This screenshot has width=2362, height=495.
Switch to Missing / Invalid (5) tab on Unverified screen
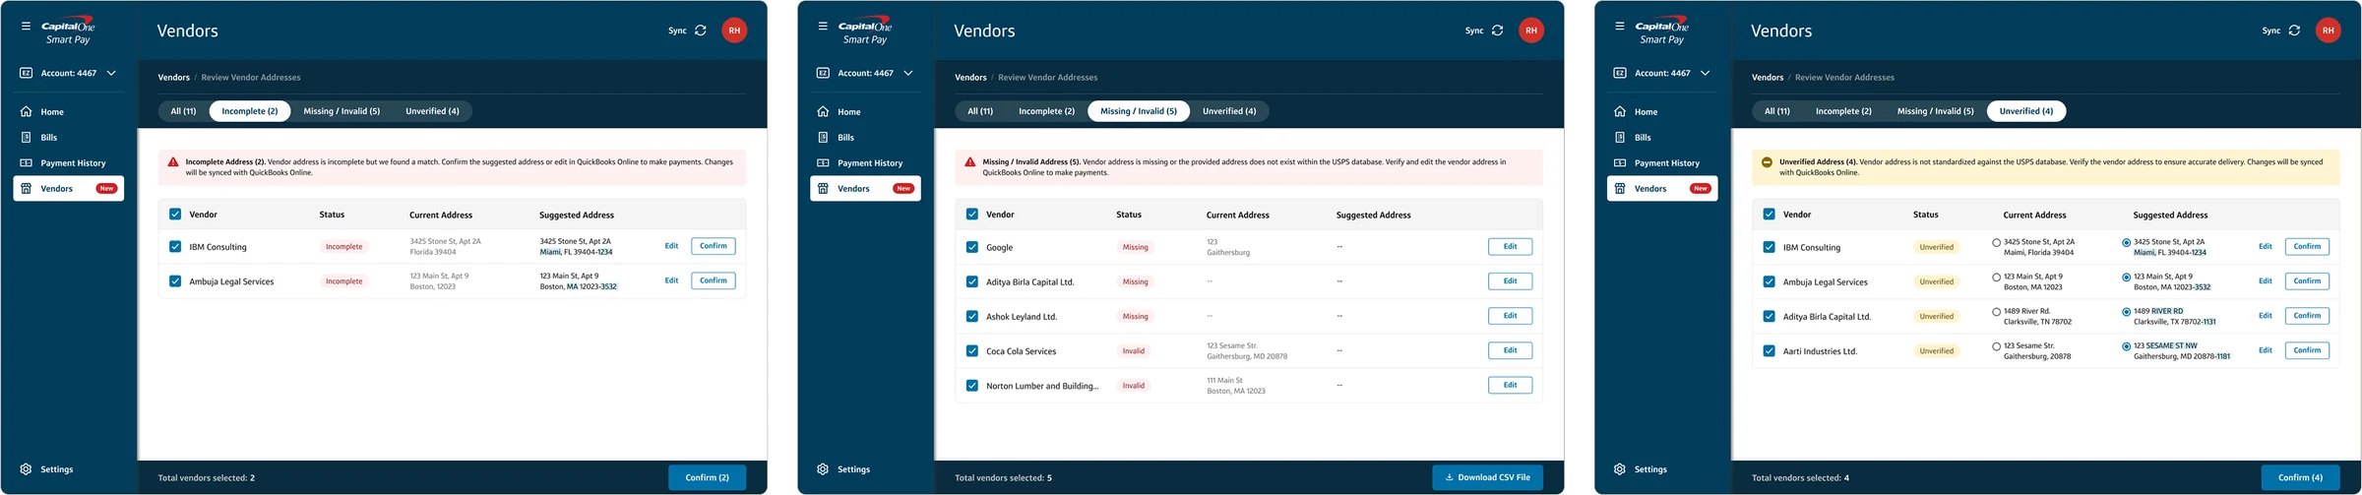click(1936, 111)
